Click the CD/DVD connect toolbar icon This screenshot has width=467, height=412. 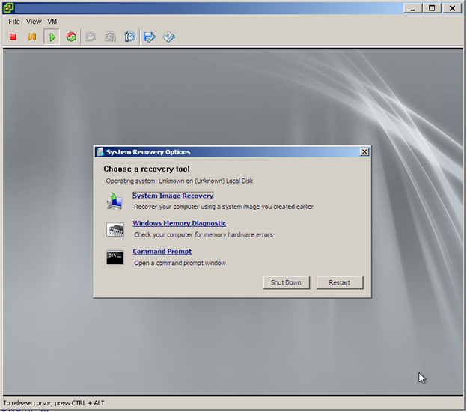(169, 37)
